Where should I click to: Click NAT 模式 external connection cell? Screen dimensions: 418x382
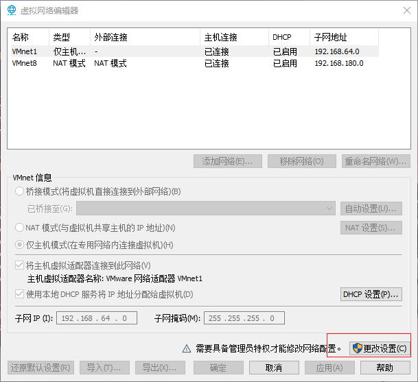pos(111,63)
